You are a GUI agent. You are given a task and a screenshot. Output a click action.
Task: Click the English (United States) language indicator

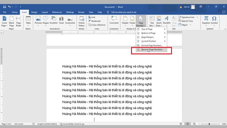pyautogui.click(x=47, y=124)
